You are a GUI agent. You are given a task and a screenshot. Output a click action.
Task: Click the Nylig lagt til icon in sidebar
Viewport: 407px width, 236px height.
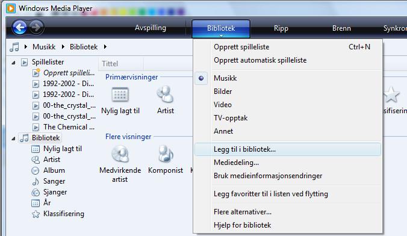tap(36, 149)
